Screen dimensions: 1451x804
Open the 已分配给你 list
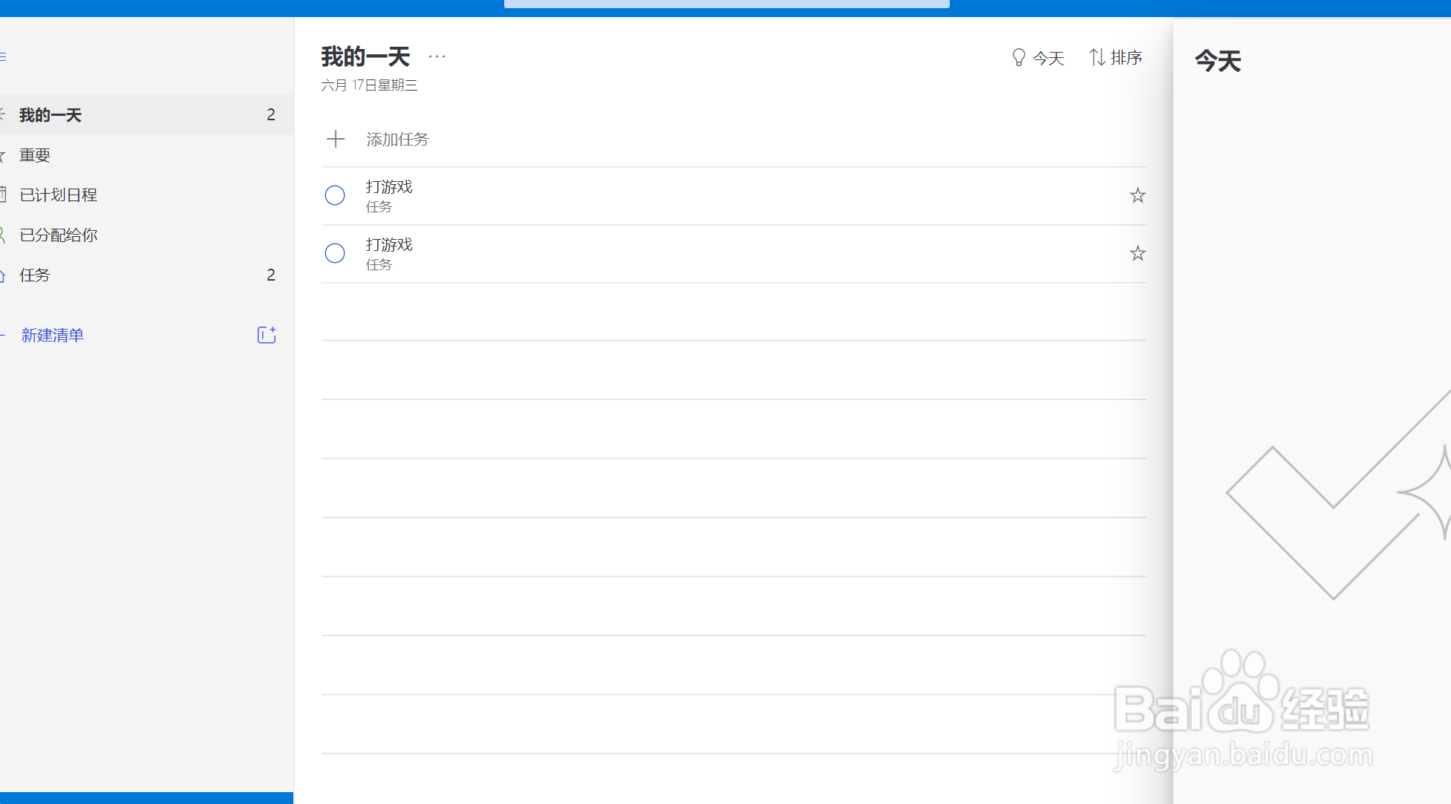58,235
